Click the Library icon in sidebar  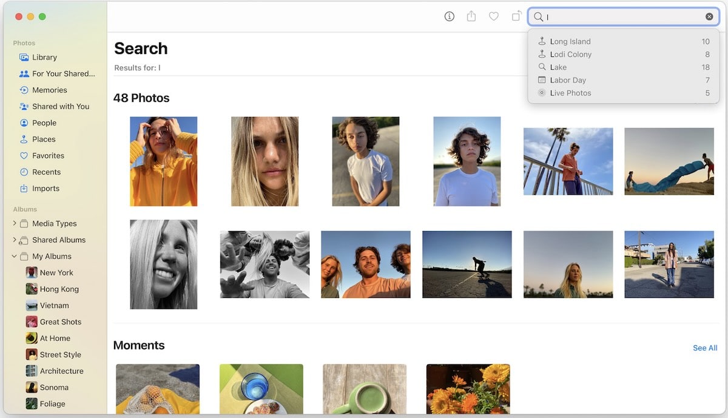pos(24,57)
